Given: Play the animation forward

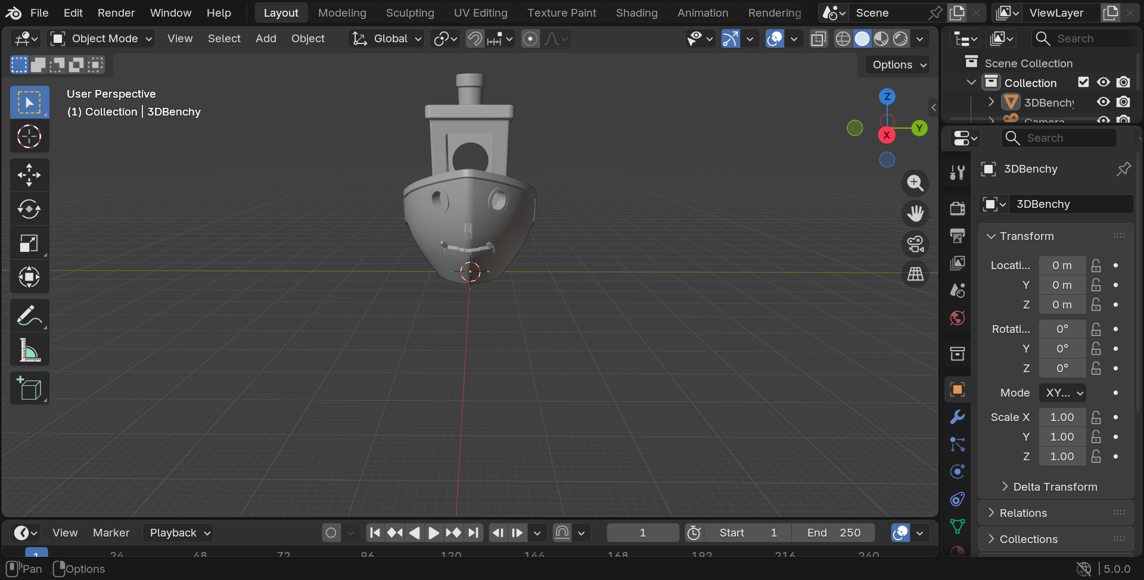Looking at the screenshot, I should coord(433,533).
